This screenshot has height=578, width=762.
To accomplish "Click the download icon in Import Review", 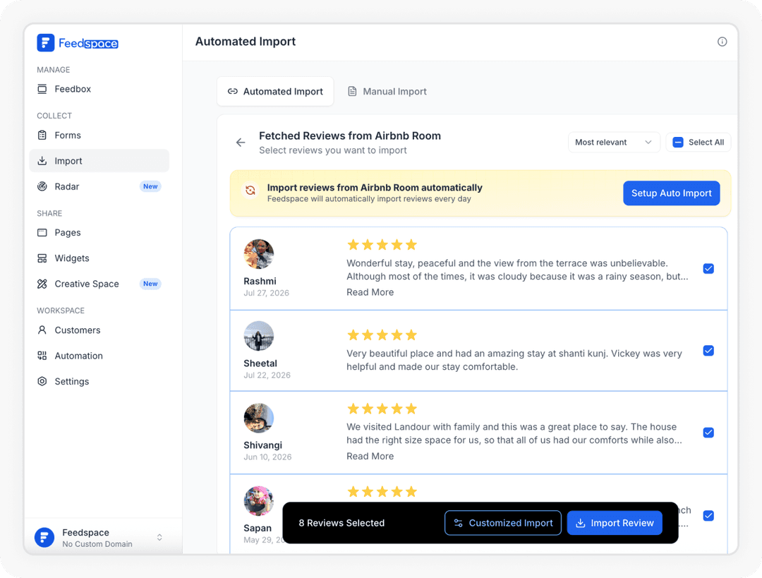I will 580,523.
